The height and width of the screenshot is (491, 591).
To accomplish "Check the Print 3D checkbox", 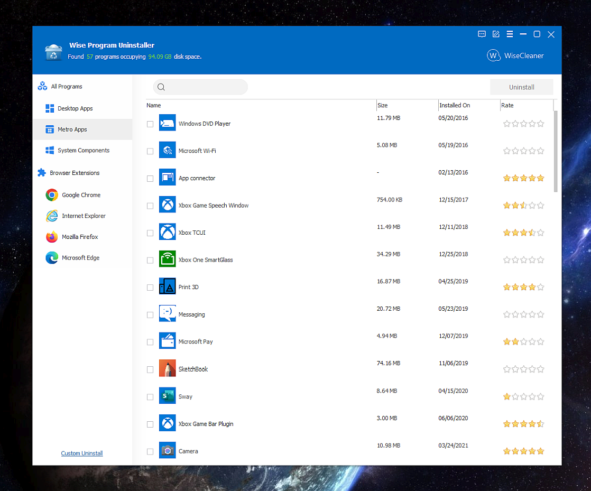I will pos(150,288).
